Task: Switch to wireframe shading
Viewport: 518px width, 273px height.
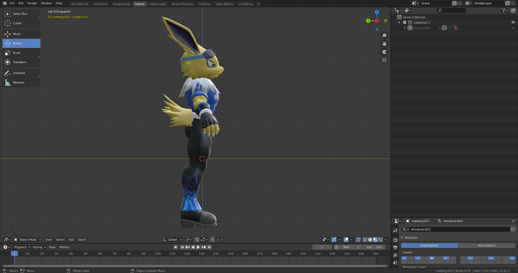Action: pos(365,240)
